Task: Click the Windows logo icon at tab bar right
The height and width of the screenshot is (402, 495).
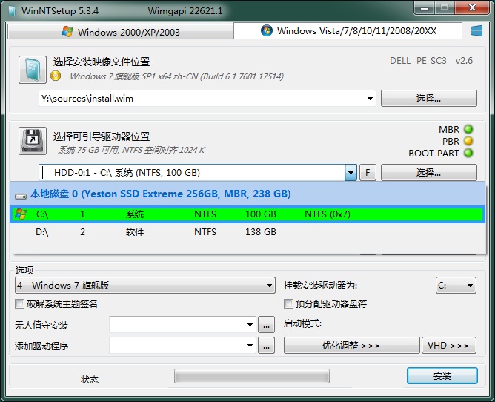Action: [477, 31]
